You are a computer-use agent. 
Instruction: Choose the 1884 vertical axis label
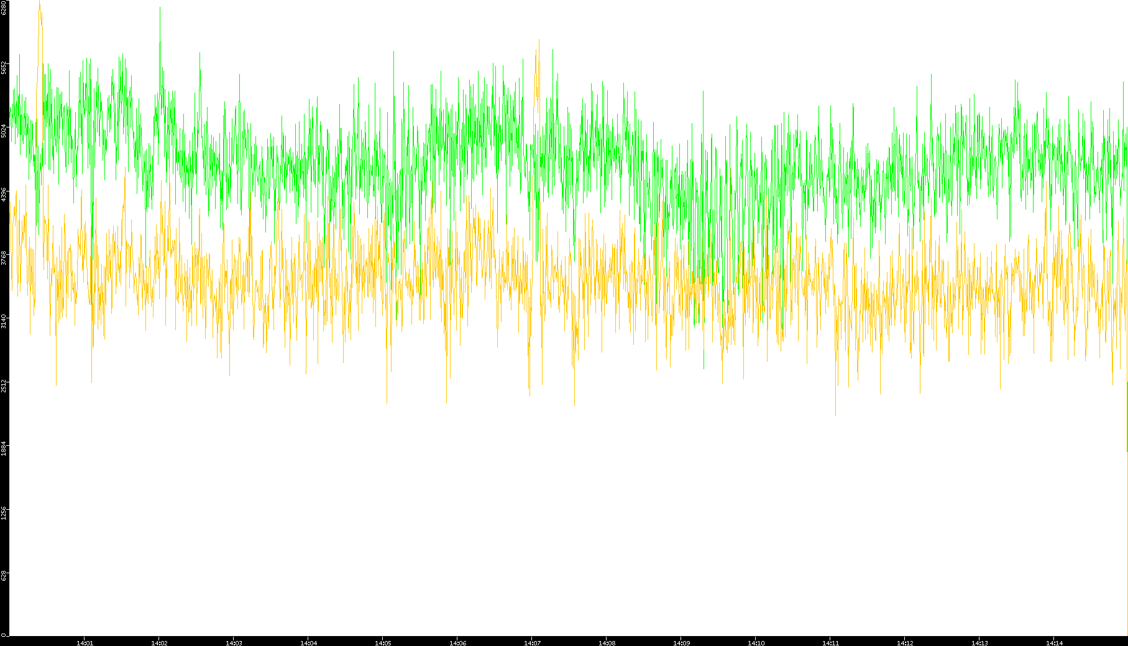click(x=4, y=448)
